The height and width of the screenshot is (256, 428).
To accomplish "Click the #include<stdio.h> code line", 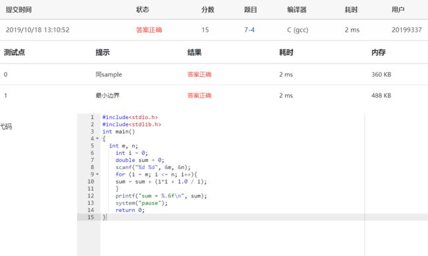I will (130, 117).
